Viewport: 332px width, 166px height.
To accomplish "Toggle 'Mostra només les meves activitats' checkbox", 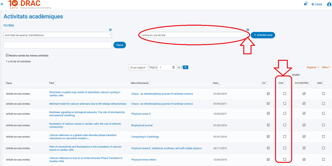I will click(x=7, y=55).
